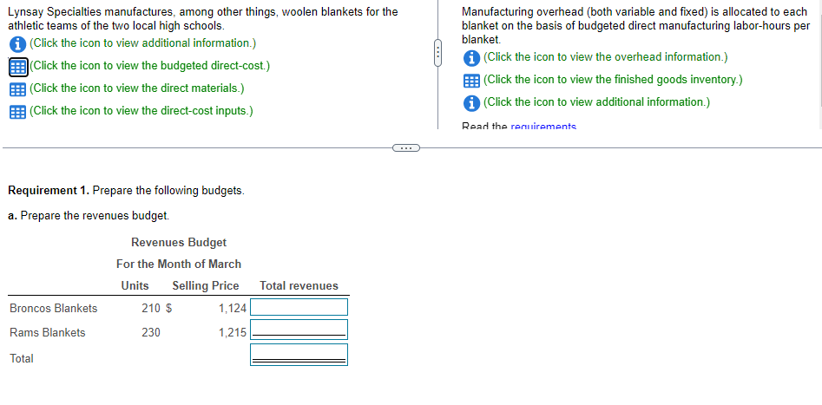Click the left 'view additional information' text
The height and width of the screenshot is (405, 822).
point(142,43)
